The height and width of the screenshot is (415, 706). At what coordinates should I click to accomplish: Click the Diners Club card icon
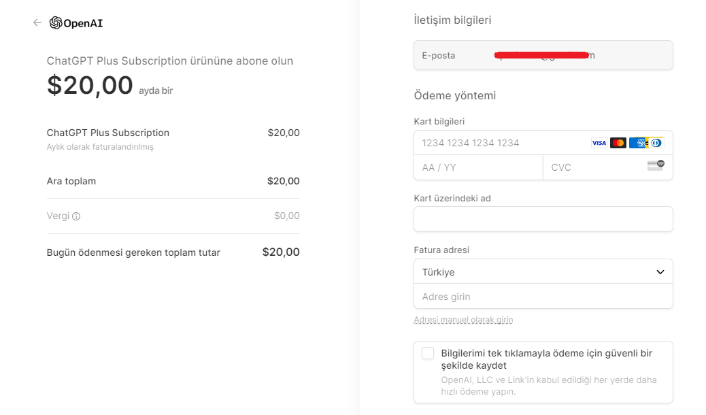656,143
